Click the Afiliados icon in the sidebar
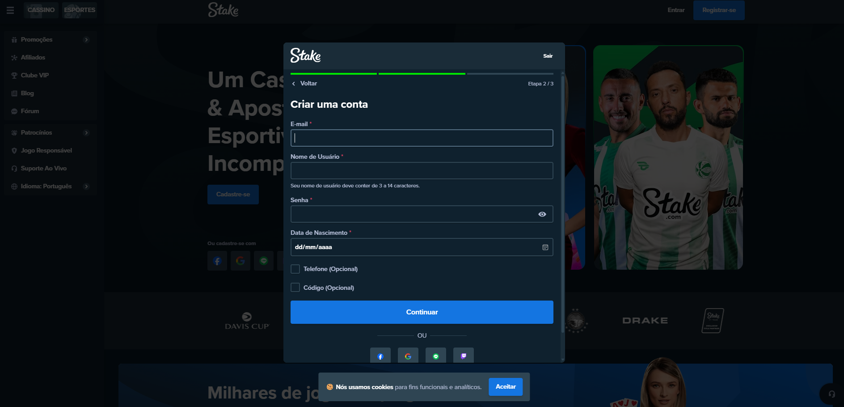 14,58
